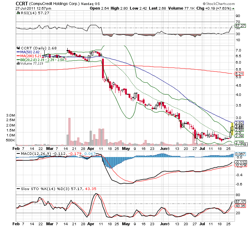The width and height of the screenshot is (248, 227).
Task: Click the CCRT ticker symbol title
Action: point(22,3)
